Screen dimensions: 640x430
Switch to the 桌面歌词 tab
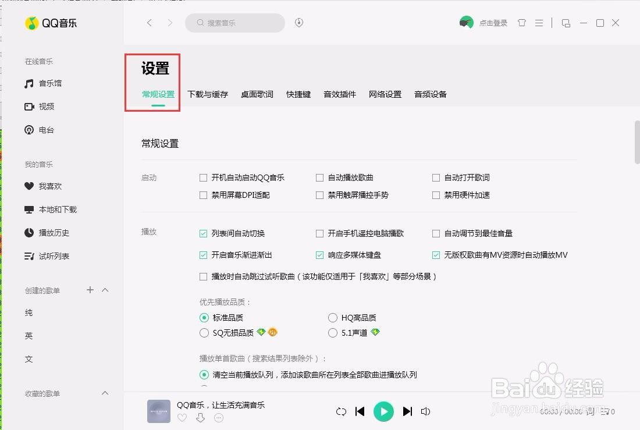[x=257, y=94]
